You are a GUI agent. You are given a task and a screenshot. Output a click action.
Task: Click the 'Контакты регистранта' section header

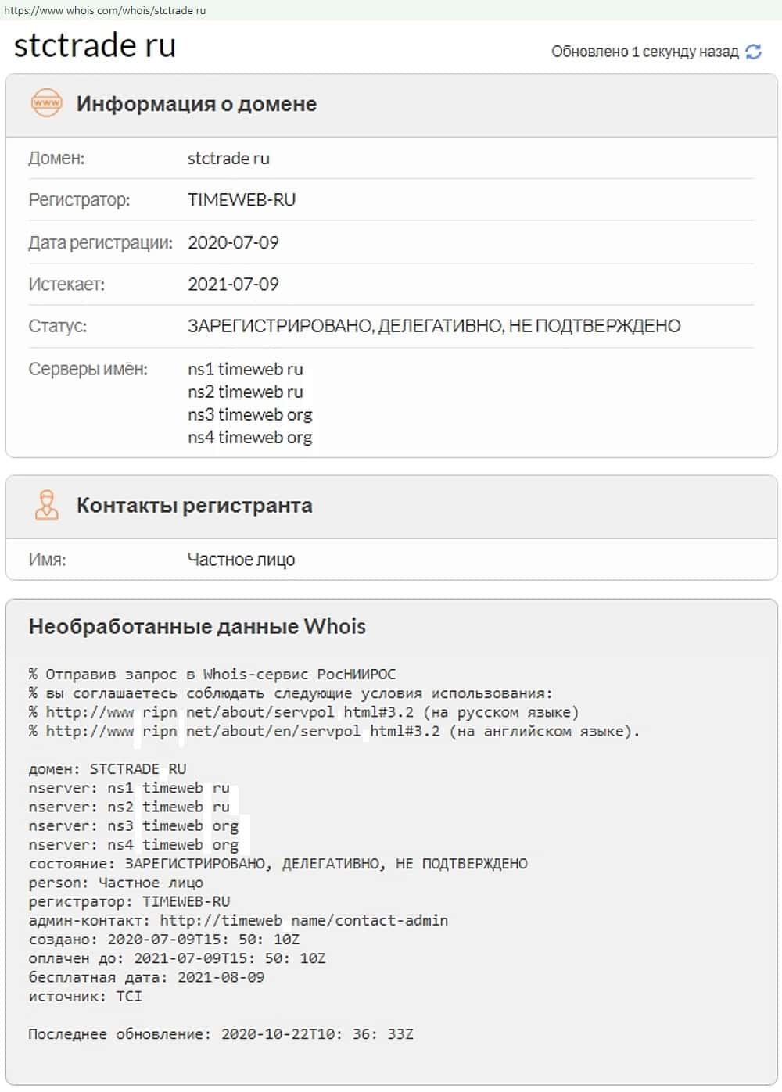tap(194, 506)
